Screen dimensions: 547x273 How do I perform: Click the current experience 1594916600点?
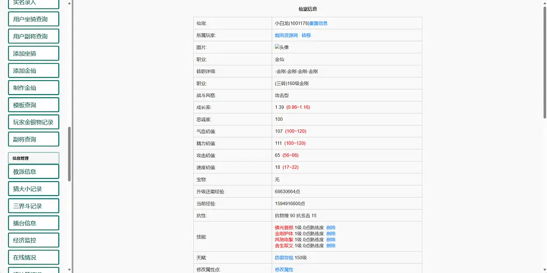[x=290, y=204]
